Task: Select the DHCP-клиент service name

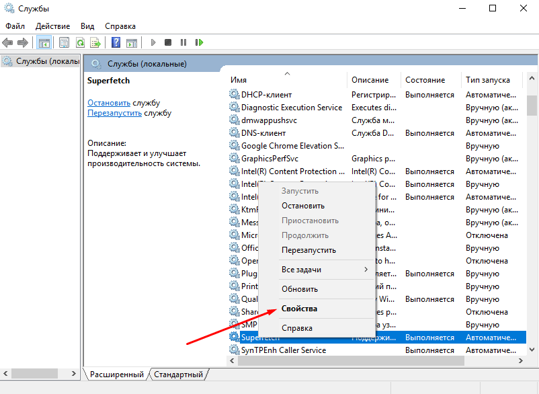Action: (x=266, y=95)
